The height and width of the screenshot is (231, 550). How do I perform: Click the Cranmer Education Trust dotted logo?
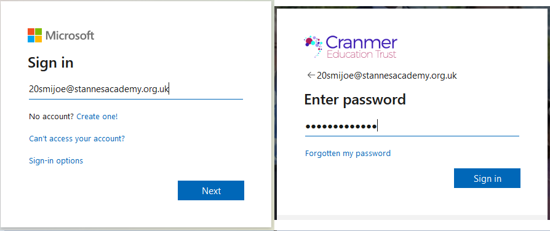[313, 46]
